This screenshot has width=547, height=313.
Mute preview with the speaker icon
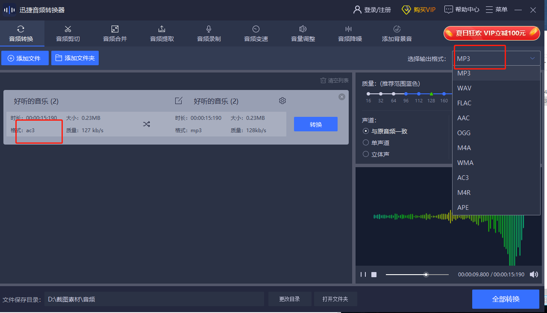pyautogui.click(x=534, y=275)
